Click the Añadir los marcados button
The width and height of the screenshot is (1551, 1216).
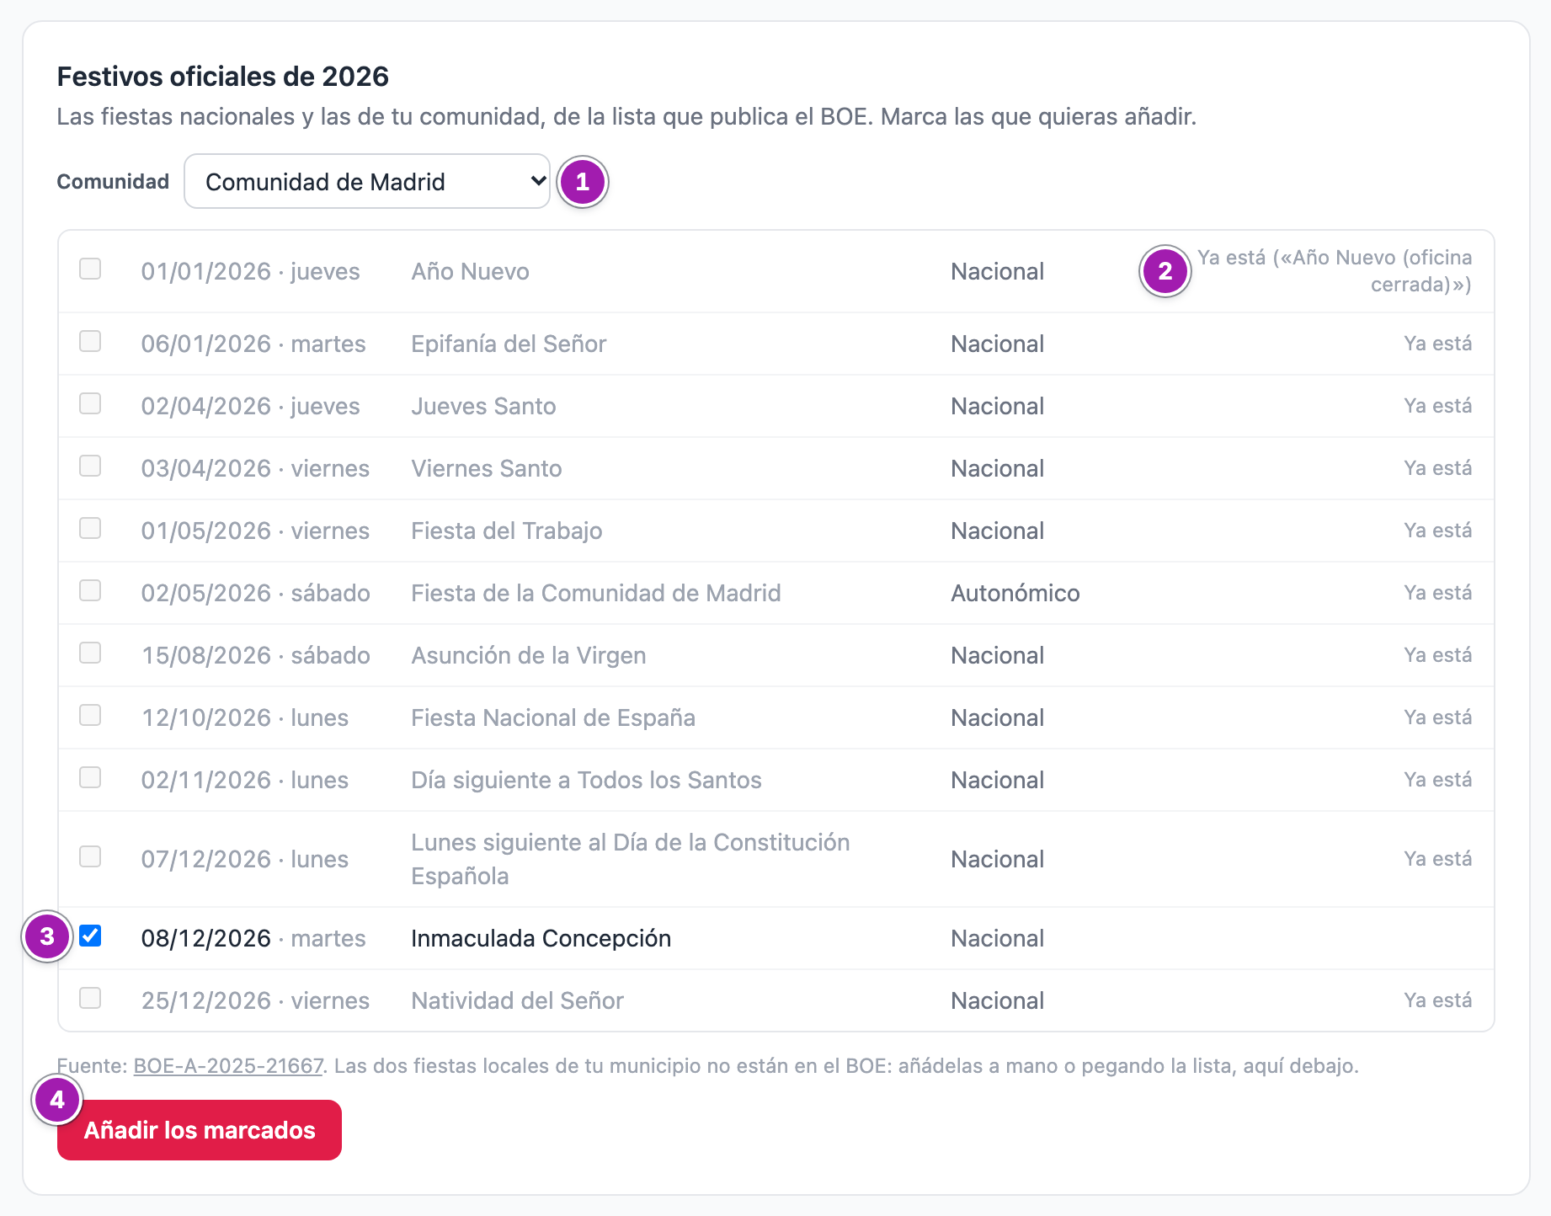[x=200, y=1130]
